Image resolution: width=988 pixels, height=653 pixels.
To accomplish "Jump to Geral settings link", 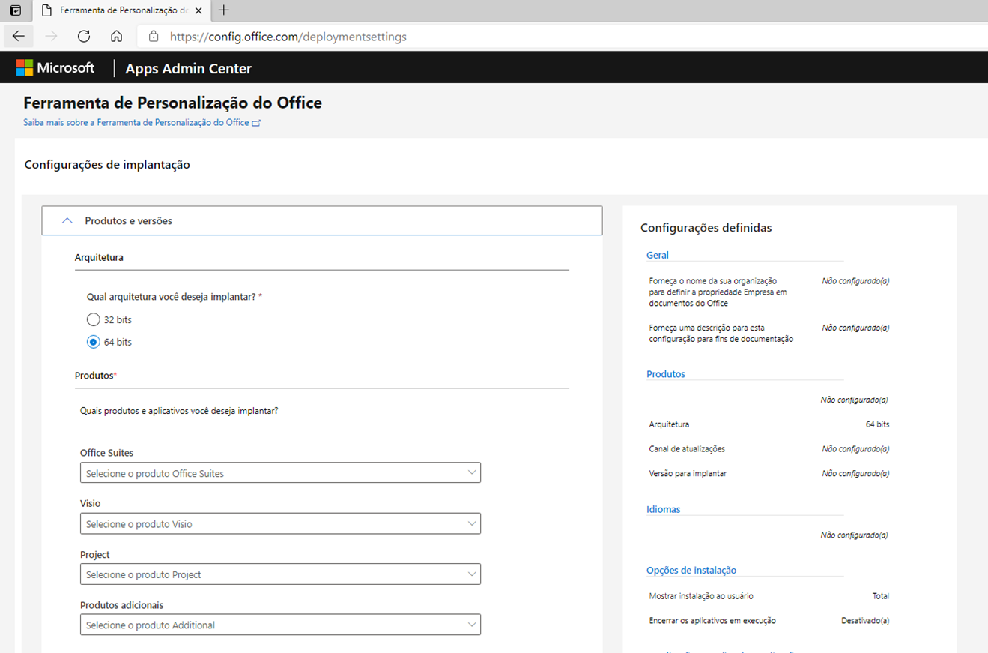I will pyautogui.click(x=658, y=256).
